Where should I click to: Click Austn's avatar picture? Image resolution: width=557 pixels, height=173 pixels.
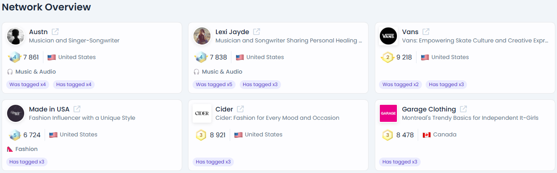coord(15,36)
